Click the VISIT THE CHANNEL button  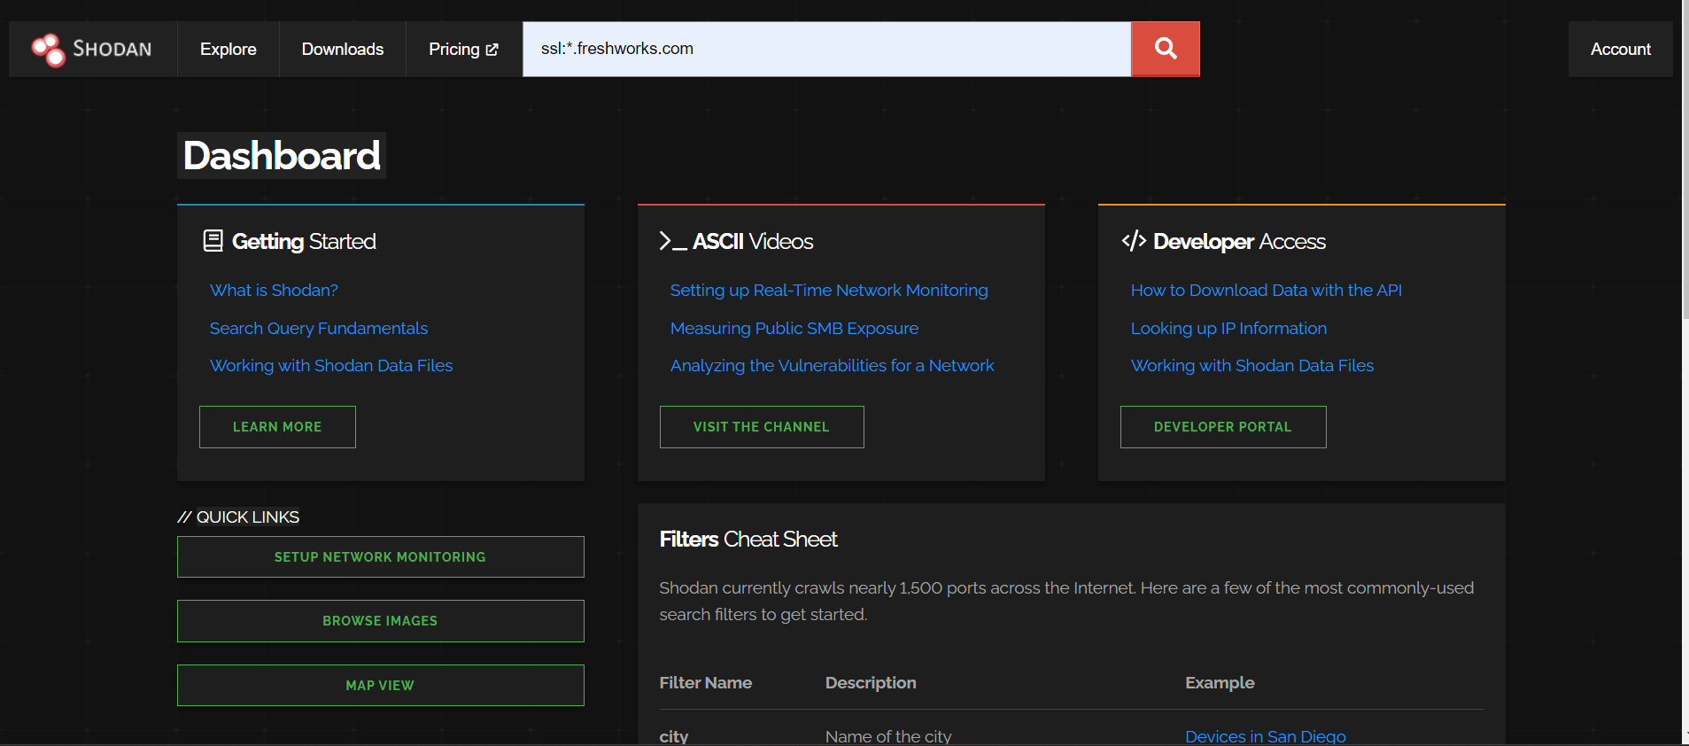[762, 427]
